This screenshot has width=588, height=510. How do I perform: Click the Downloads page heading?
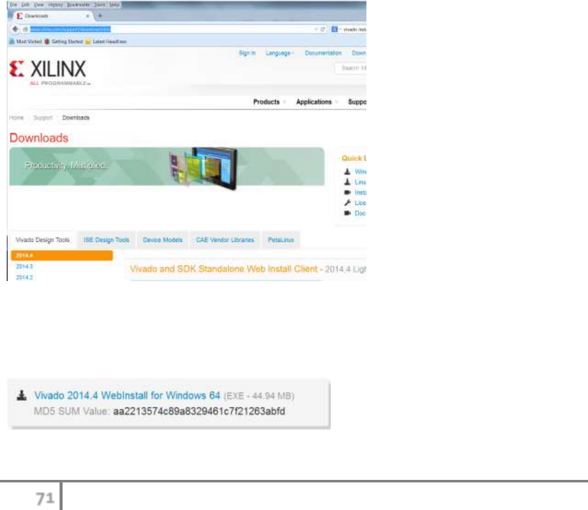[x=39, y=137]
